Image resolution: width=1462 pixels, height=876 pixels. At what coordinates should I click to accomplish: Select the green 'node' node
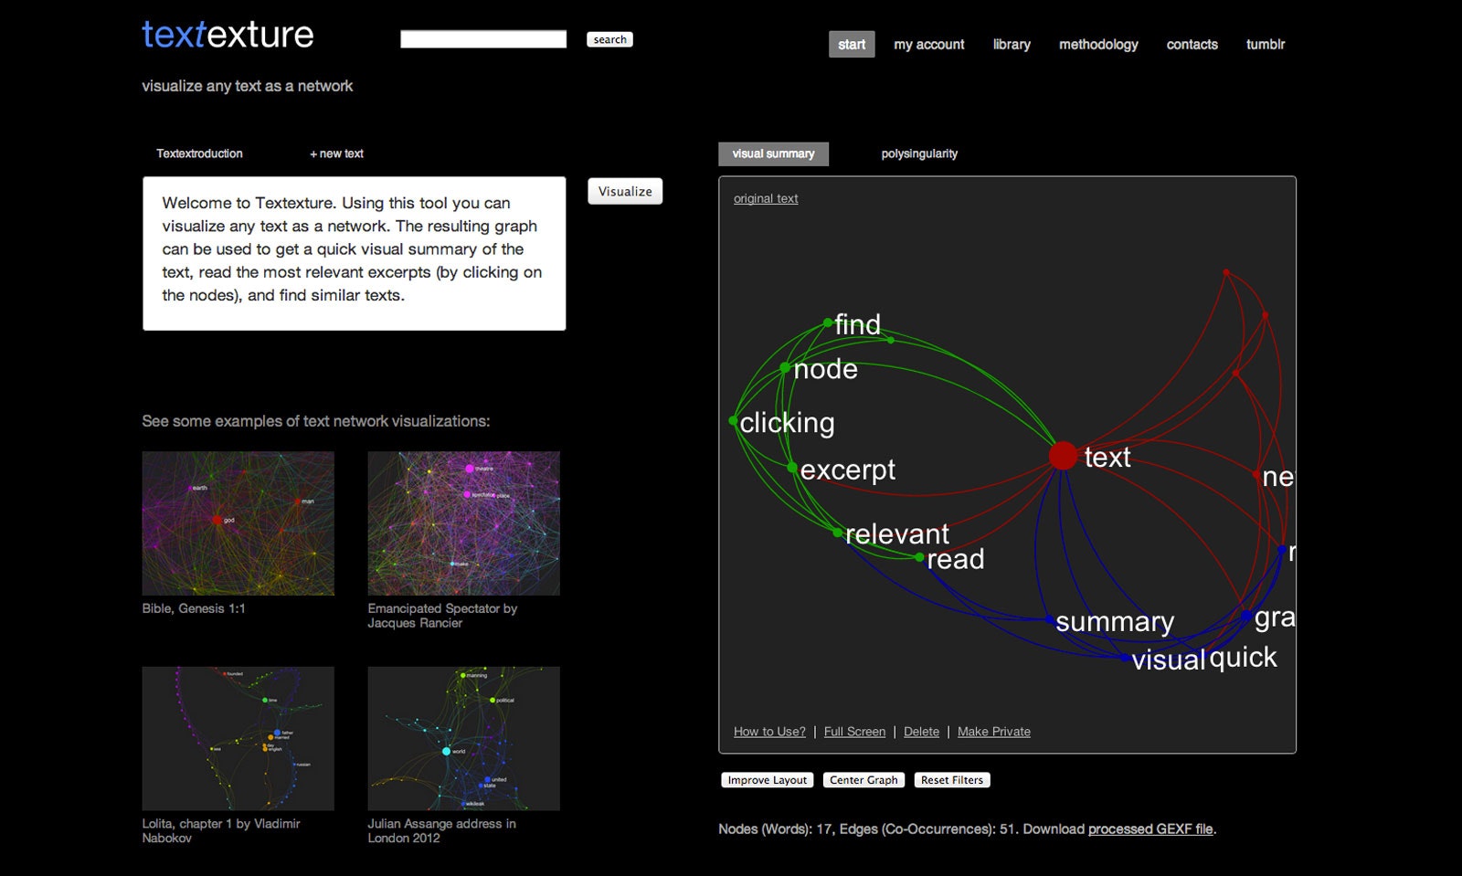[x=785, y=367]
